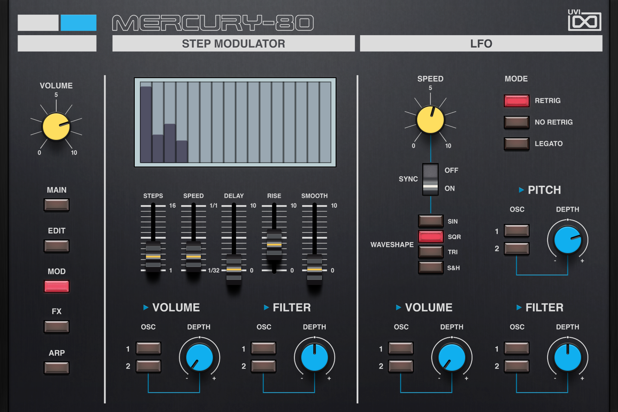Enable OSC 1 for Step Modulator volume

(148, 348)
